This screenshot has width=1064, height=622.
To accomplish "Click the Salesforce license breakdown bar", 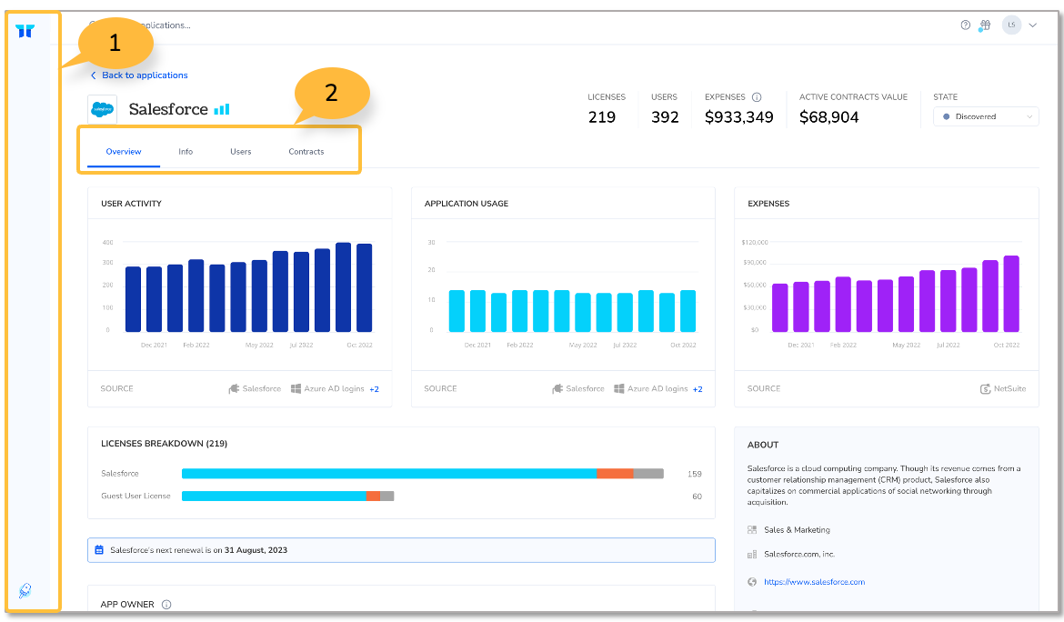I will coord(423,474).
